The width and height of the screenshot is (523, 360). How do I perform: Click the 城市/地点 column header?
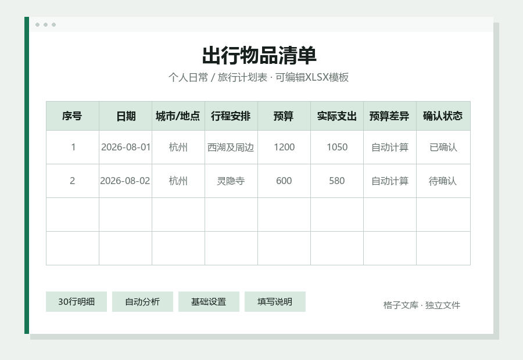click(x=178, y=116)
